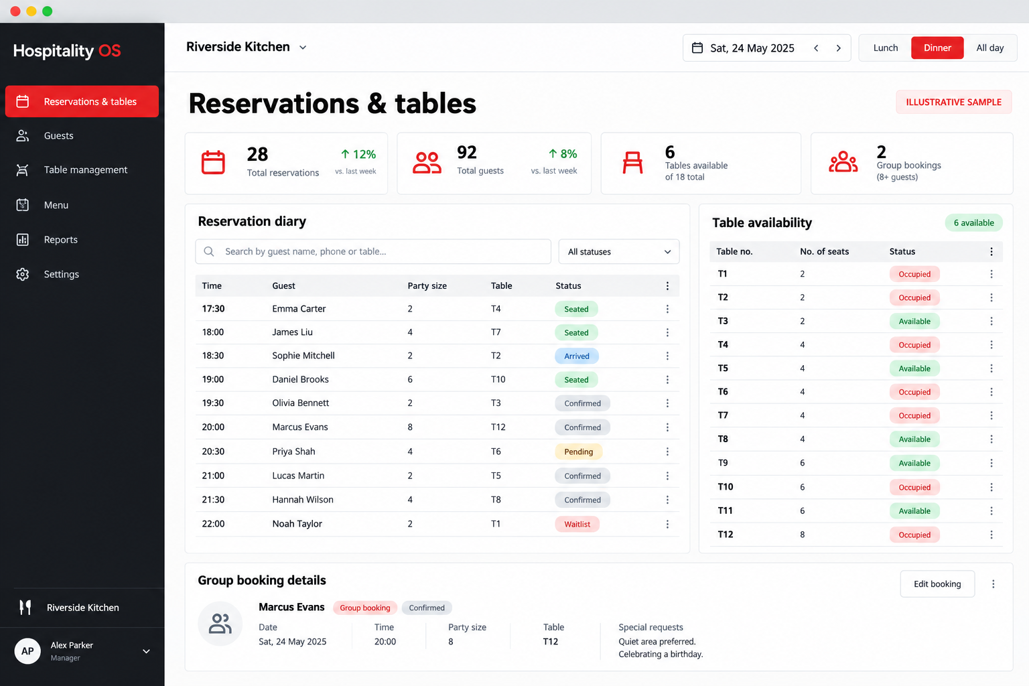Click Total guests people icon

click(x=427, y=163)
